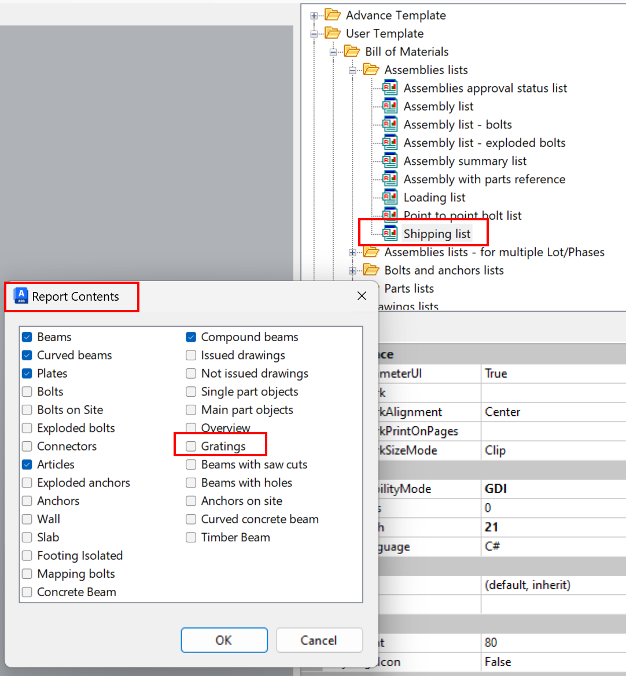Collapse the User Template tree node
The image size is (626, 676).
click(313, 34)
